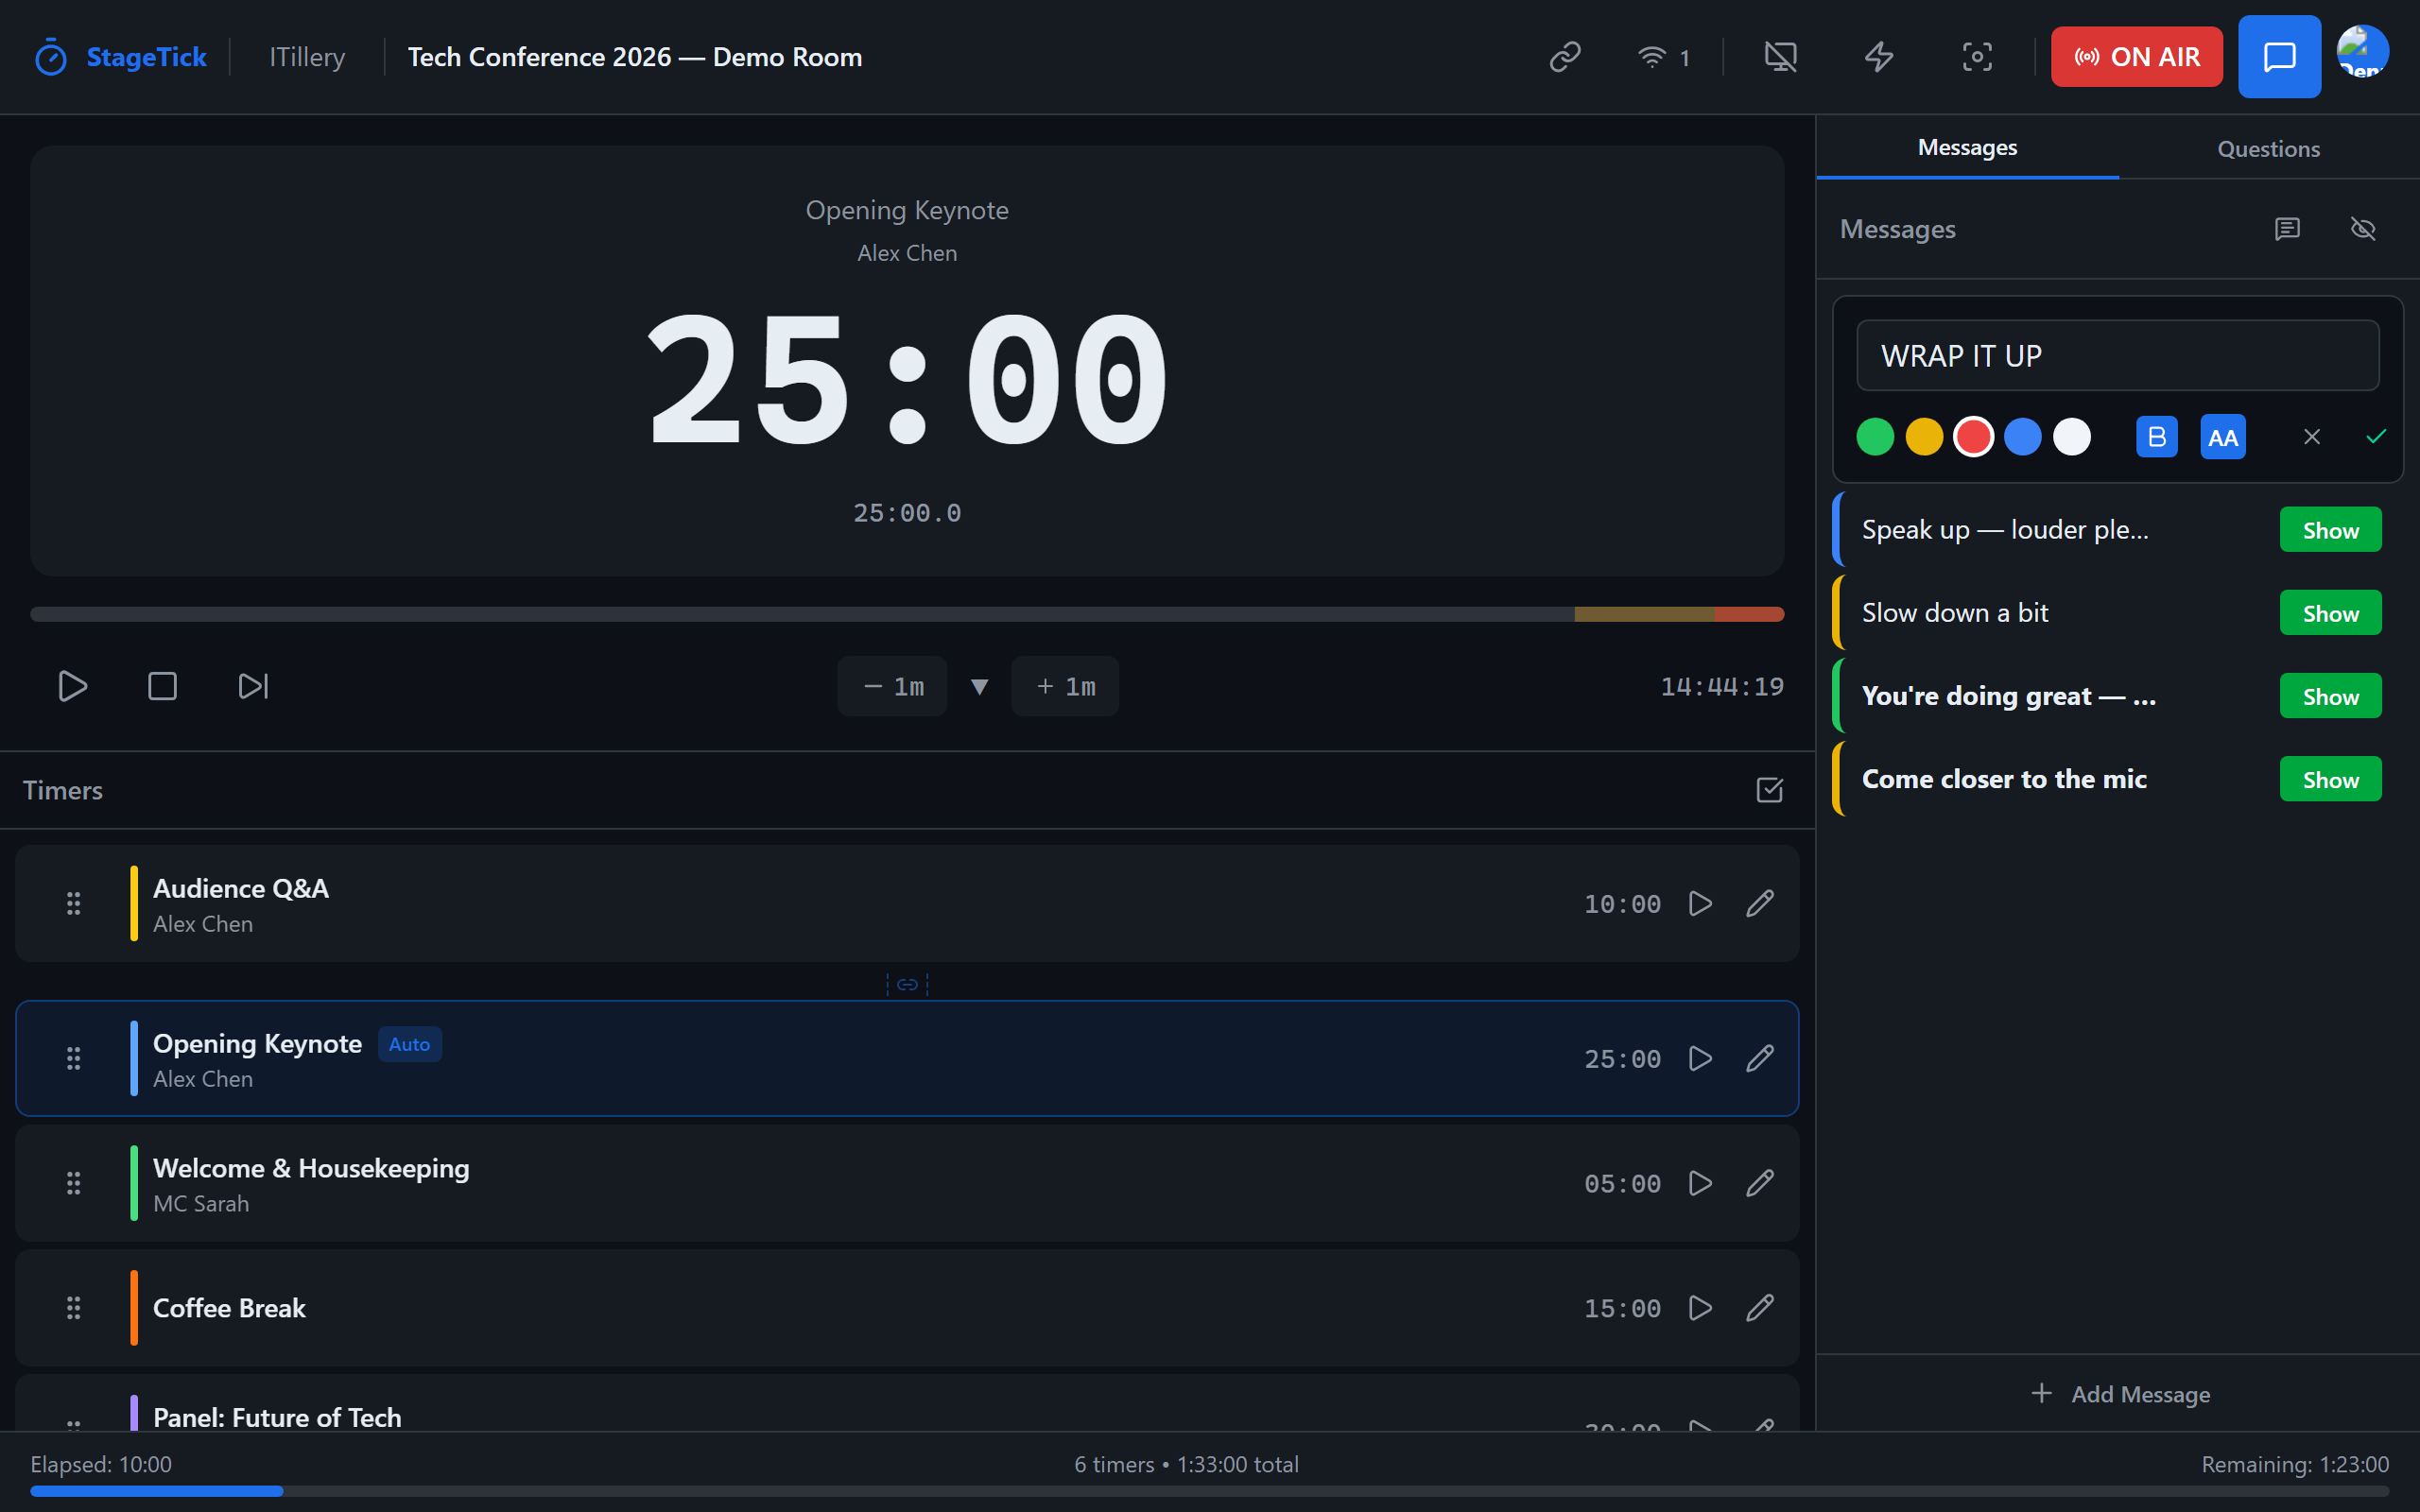The width and height of the screenshot is (2420, 1512).
Task: Select the Messages tab
Action: (1966, 147)
